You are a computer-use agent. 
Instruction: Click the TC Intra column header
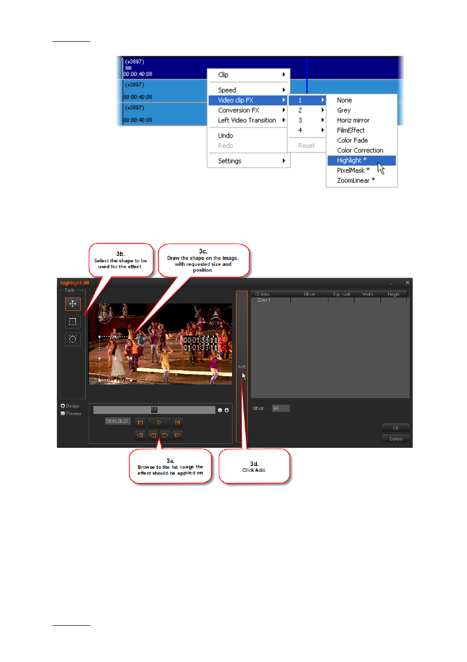[271, 294]
